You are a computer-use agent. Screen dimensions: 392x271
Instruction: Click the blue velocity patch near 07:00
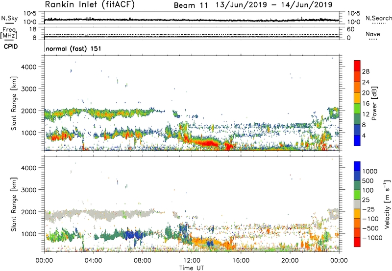132,235
